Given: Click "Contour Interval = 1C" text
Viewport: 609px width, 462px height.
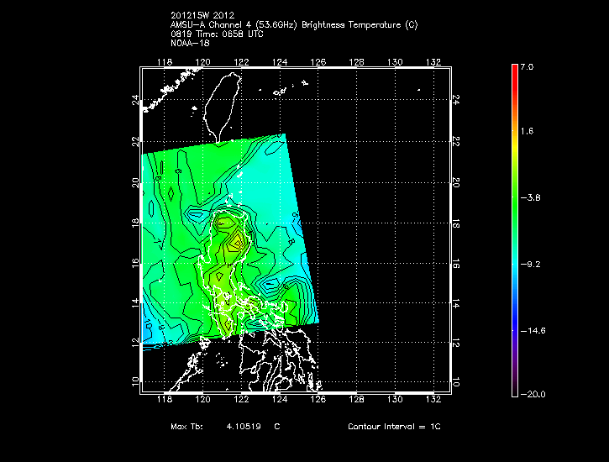Looking at the screenshot, I should point(394,426).
